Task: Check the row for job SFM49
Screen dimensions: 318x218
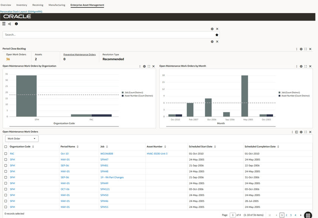Action: [x=6, y=183]
